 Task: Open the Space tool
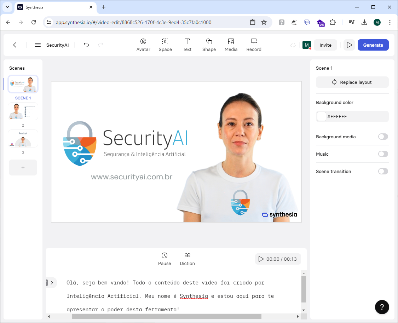point(165,45)
